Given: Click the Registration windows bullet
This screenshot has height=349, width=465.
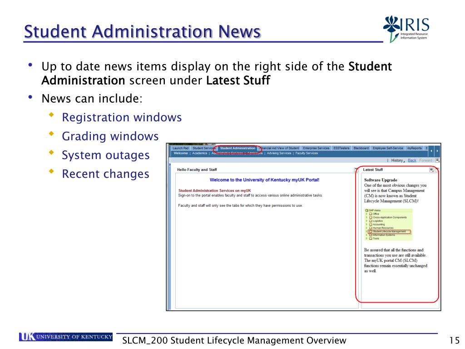Looking at the screenshot, I should (x=122, y=117).
